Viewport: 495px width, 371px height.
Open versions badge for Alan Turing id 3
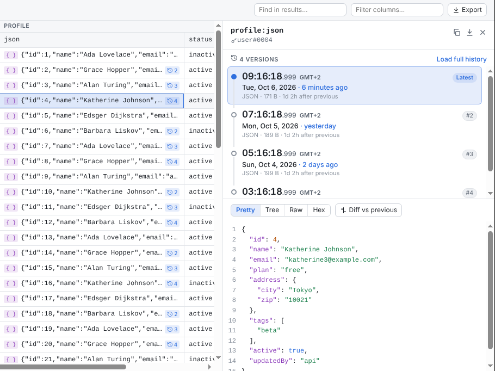(x=172, y=85)
